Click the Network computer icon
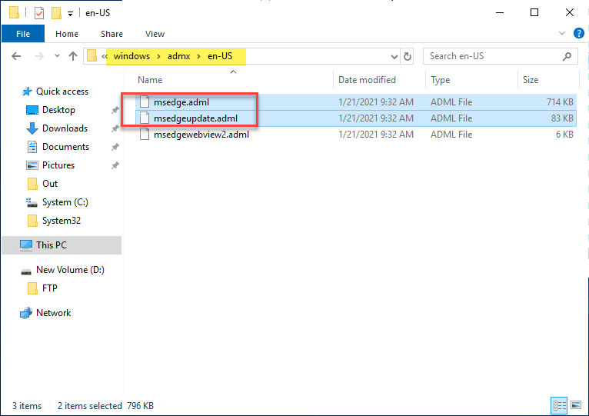The image size is (589, 416). pos(26,313)
